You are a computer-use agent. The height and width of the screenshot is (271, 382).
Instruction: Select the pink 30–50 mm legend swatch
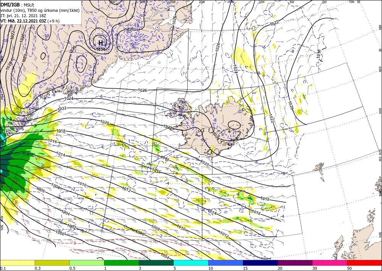(330, 263)
